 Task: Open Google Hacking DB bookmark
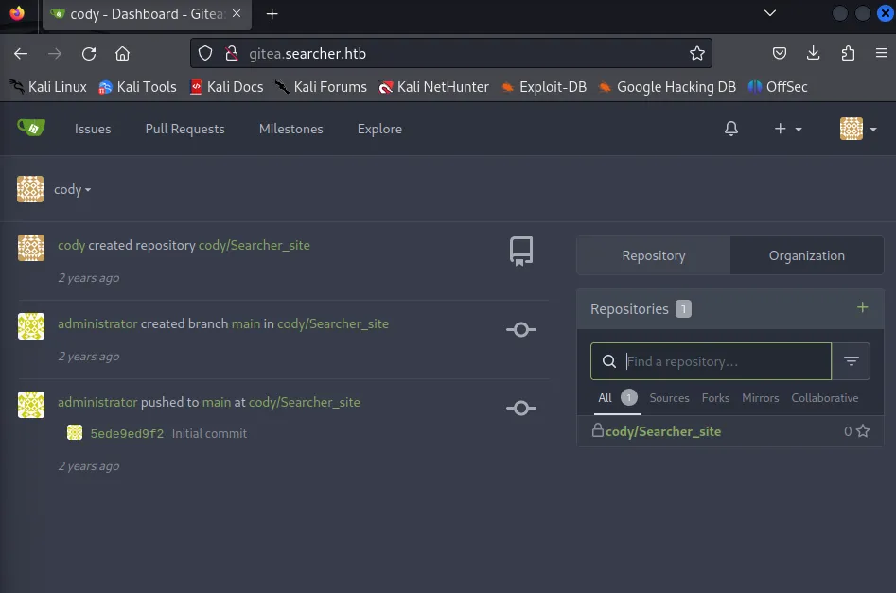667,87
